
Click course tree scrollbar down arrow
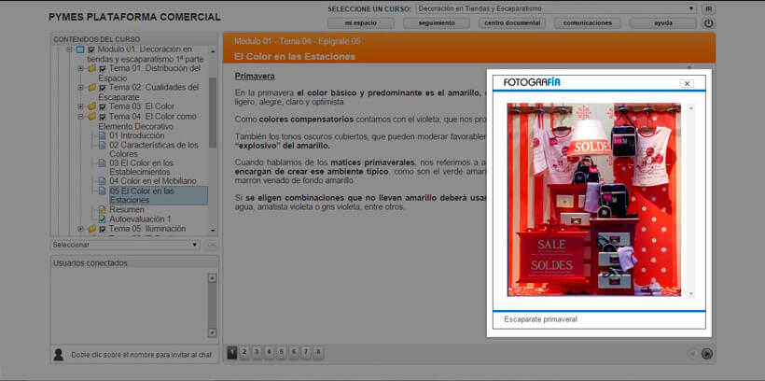212,230
